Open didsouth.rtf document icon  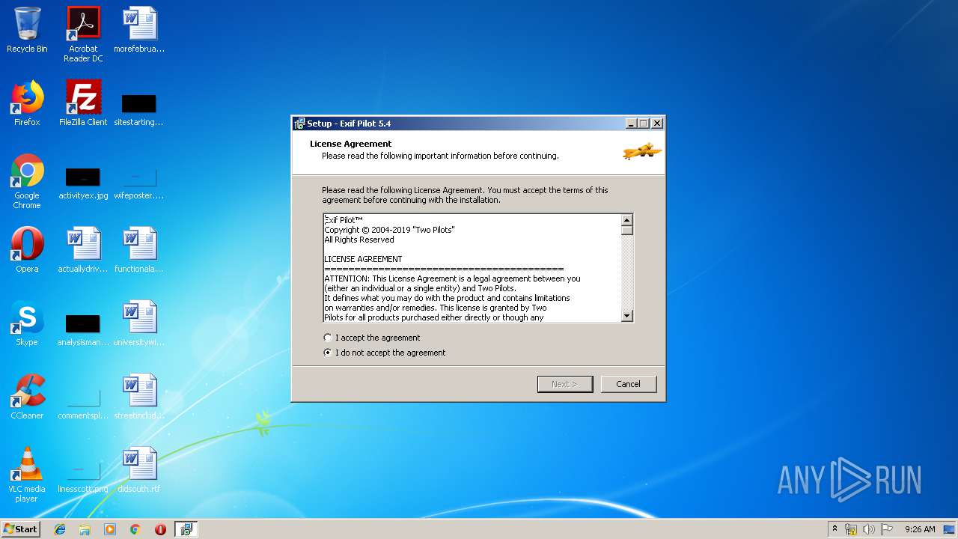click(x=139, y=471)
